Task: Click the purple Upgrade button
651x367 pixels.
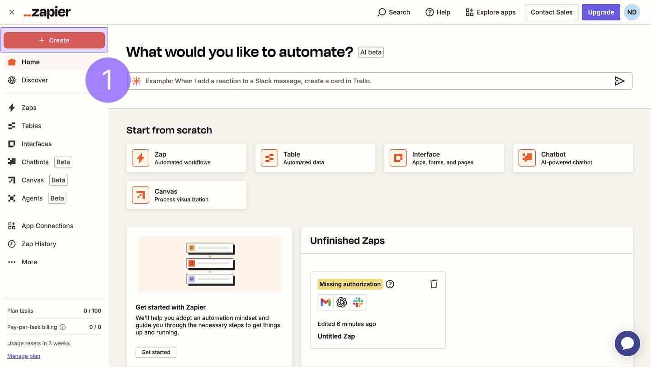Action: [601, 12]
